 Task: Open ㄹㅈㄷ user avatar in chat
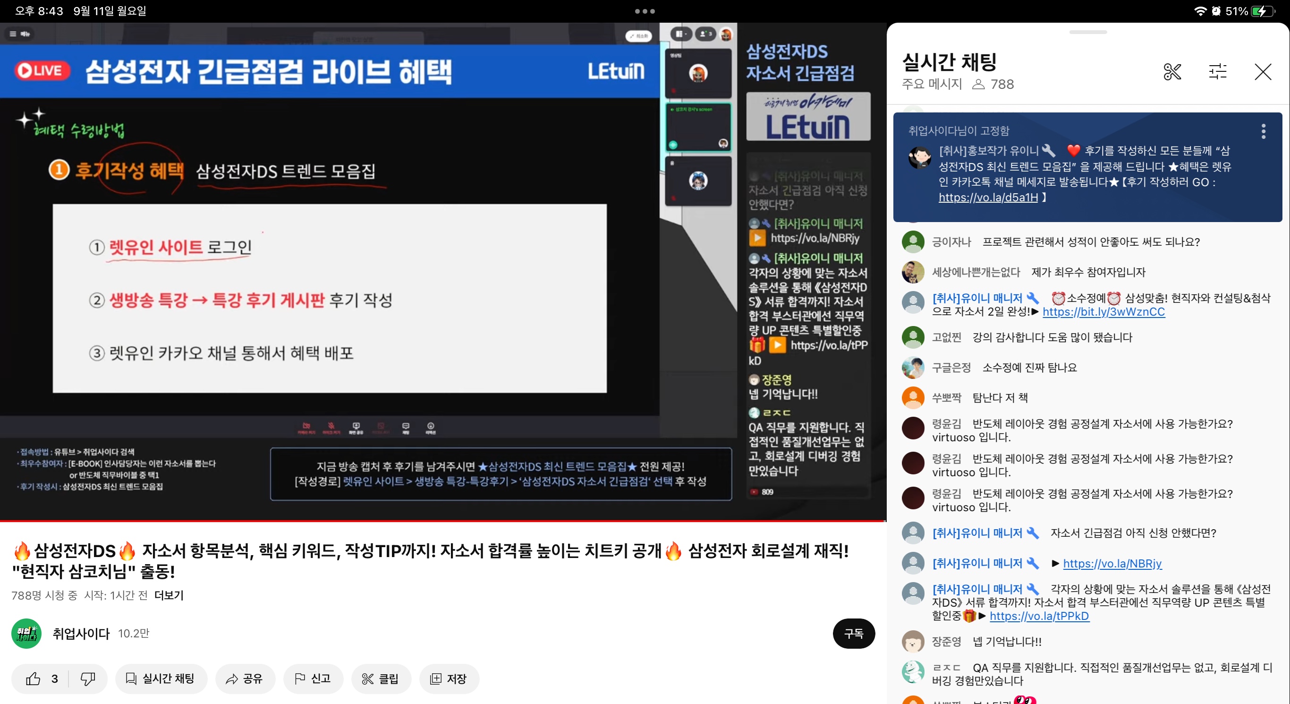[913, 672]
